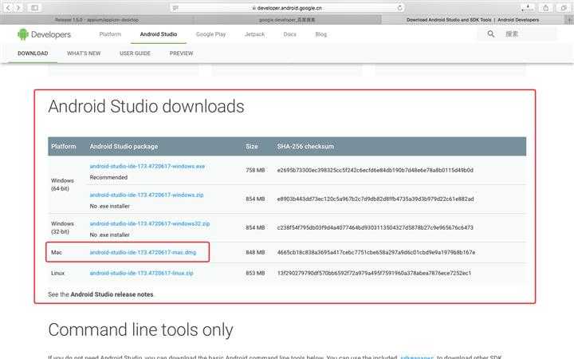This screenshot has width=574, height=359.
Task: Toggle the Safari sidebar button
Action: tap(35, 8)
